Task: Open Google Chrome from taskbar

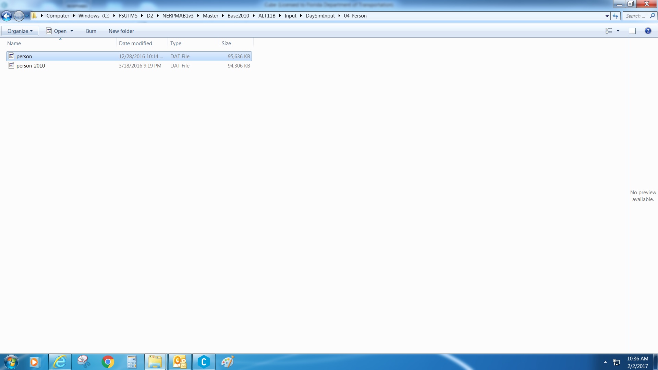Action: pyautogui.click(x=108, y=362)
